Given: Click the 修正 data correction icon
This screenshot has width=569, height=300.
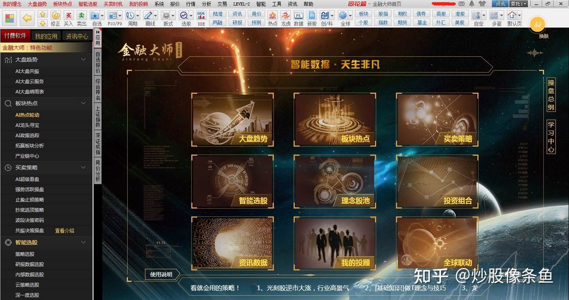Looking at the screenshot, I should pyautogui.click(x=55, y=16).
